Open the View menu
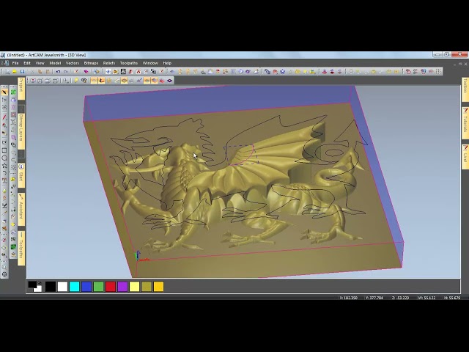The width and height of the screenshot is (469, 352). [40, 63]
